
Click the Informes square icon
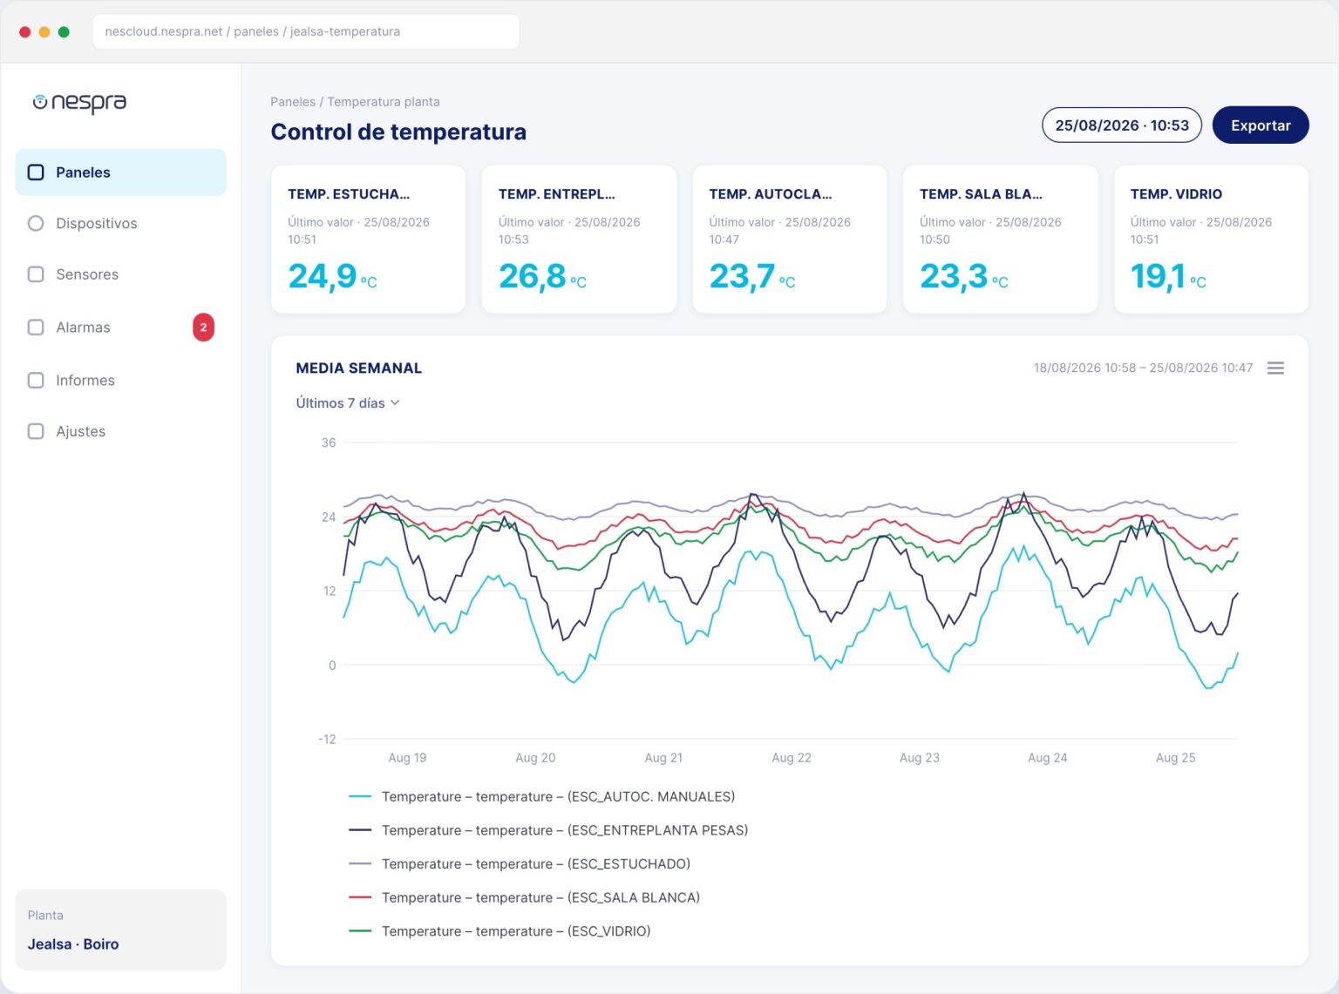36,381
